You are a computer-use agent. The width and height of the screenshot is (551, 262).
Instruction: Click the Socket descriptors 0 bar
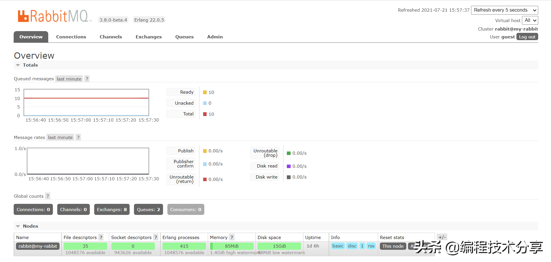133,246
